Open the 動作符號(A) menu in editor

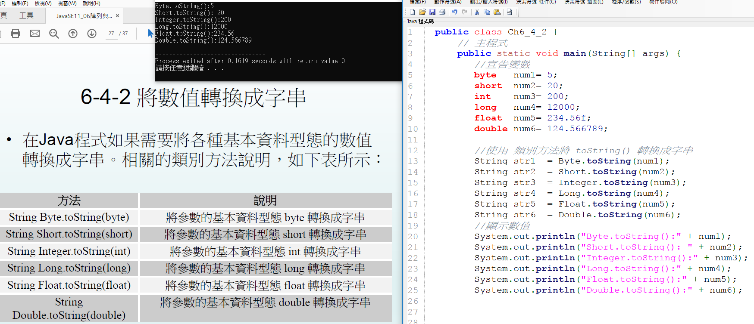447,2
